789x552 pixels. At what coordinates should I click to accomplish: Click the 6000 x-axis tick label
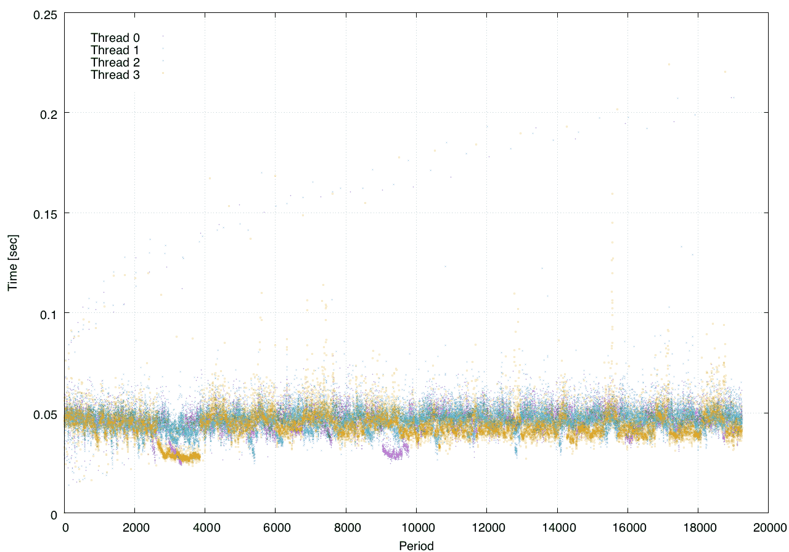pyautogui.click(x=275, y=529)
